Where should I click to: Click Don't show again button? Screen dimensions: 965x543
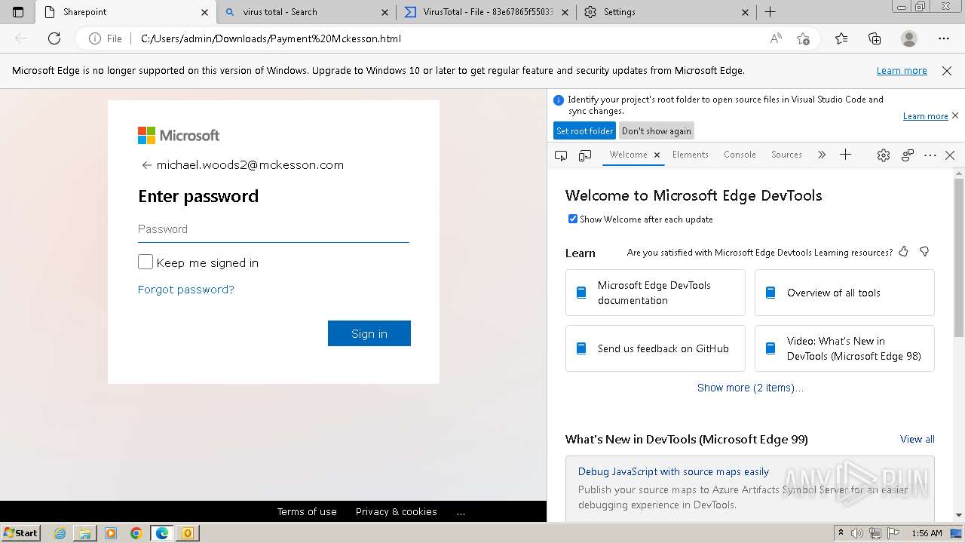pyautogui.click(x=656, y=130)
